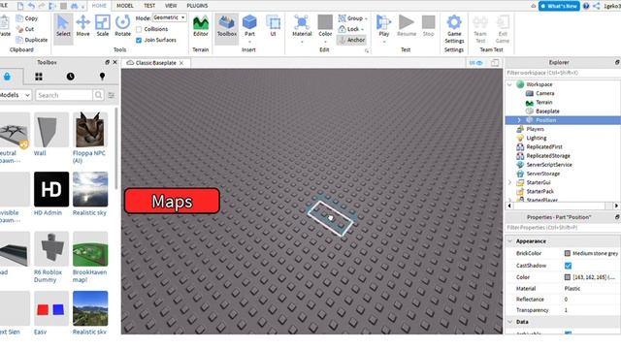This screenshot has width=621, height=349.
Task: Expand the StarterGui node
Action: tap(510, 182)
